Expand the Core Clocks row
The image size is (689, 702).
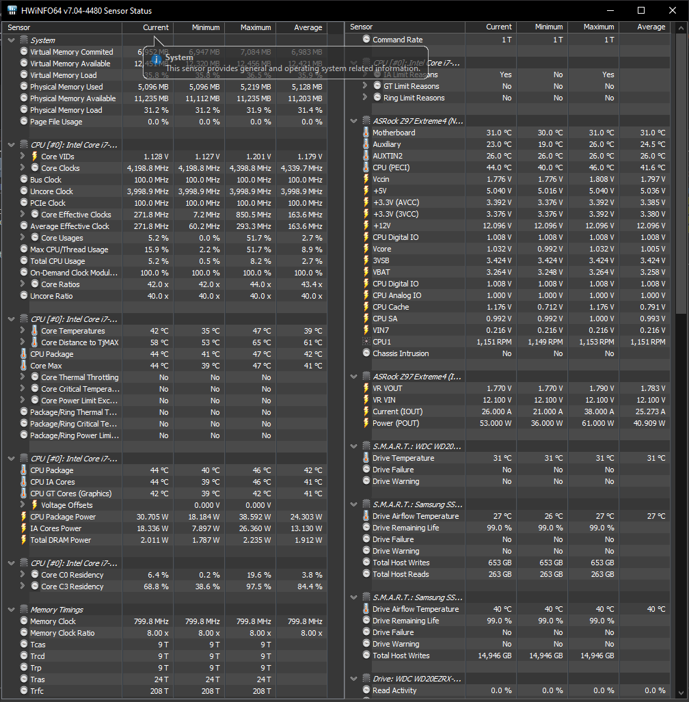23,167
